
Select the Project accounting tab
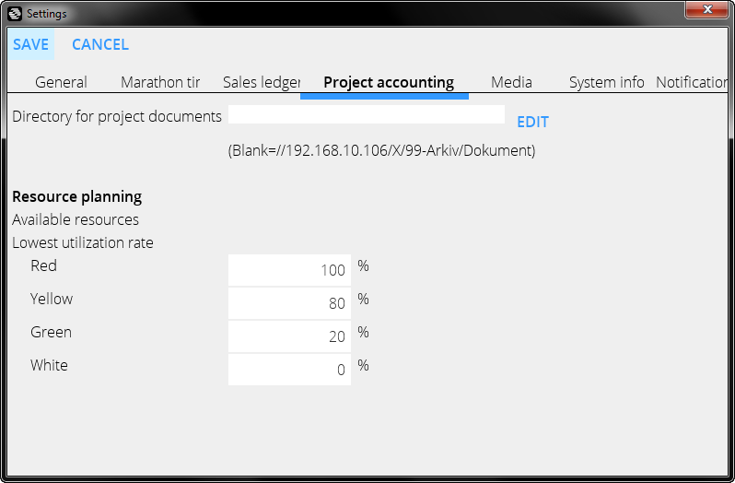click(x=389, y=82)
